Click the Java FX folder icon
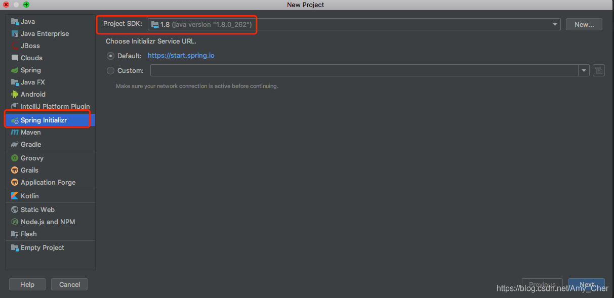Screen dimensions: 614x298 click(15, 82)
